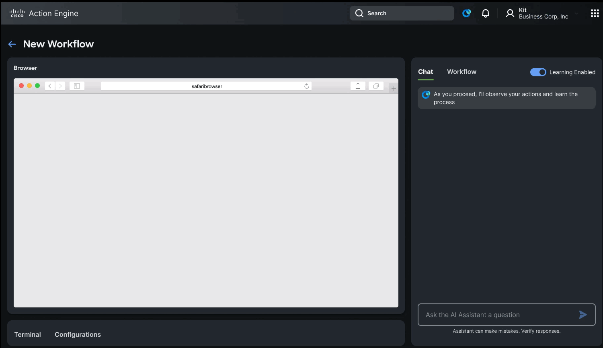Go back using the New Workflow arrow

coord(12,44)
